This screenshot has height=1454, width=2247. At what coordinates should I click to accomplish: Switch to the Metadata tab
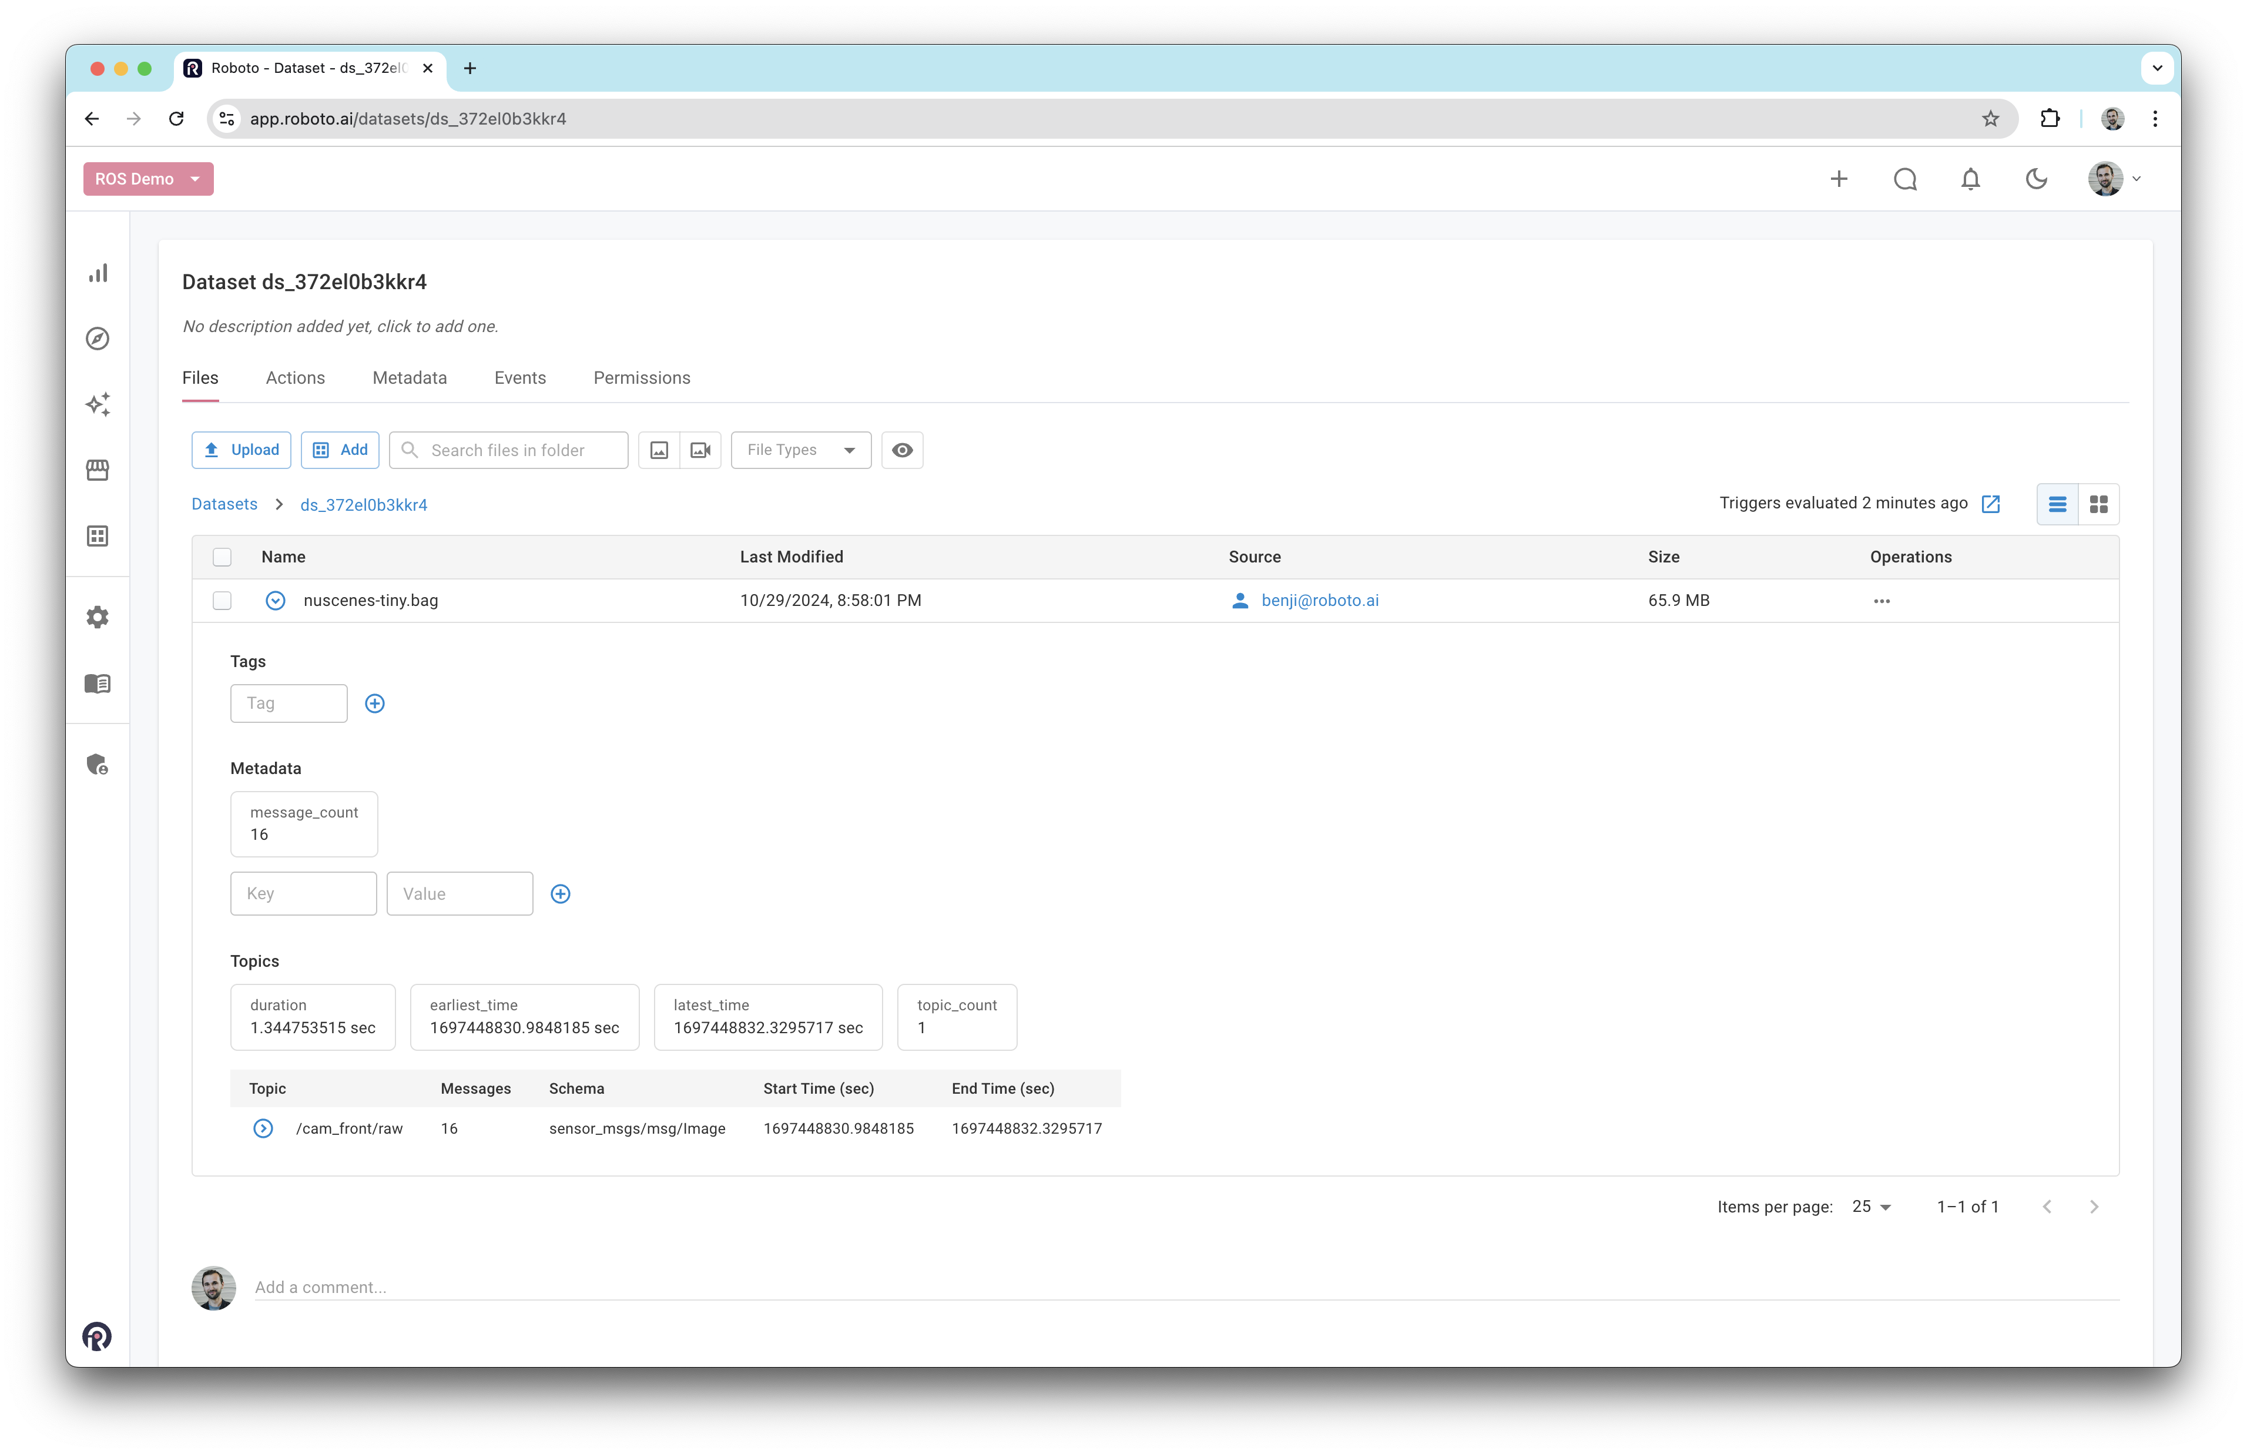pyautogui.click(x=410, y=378)
